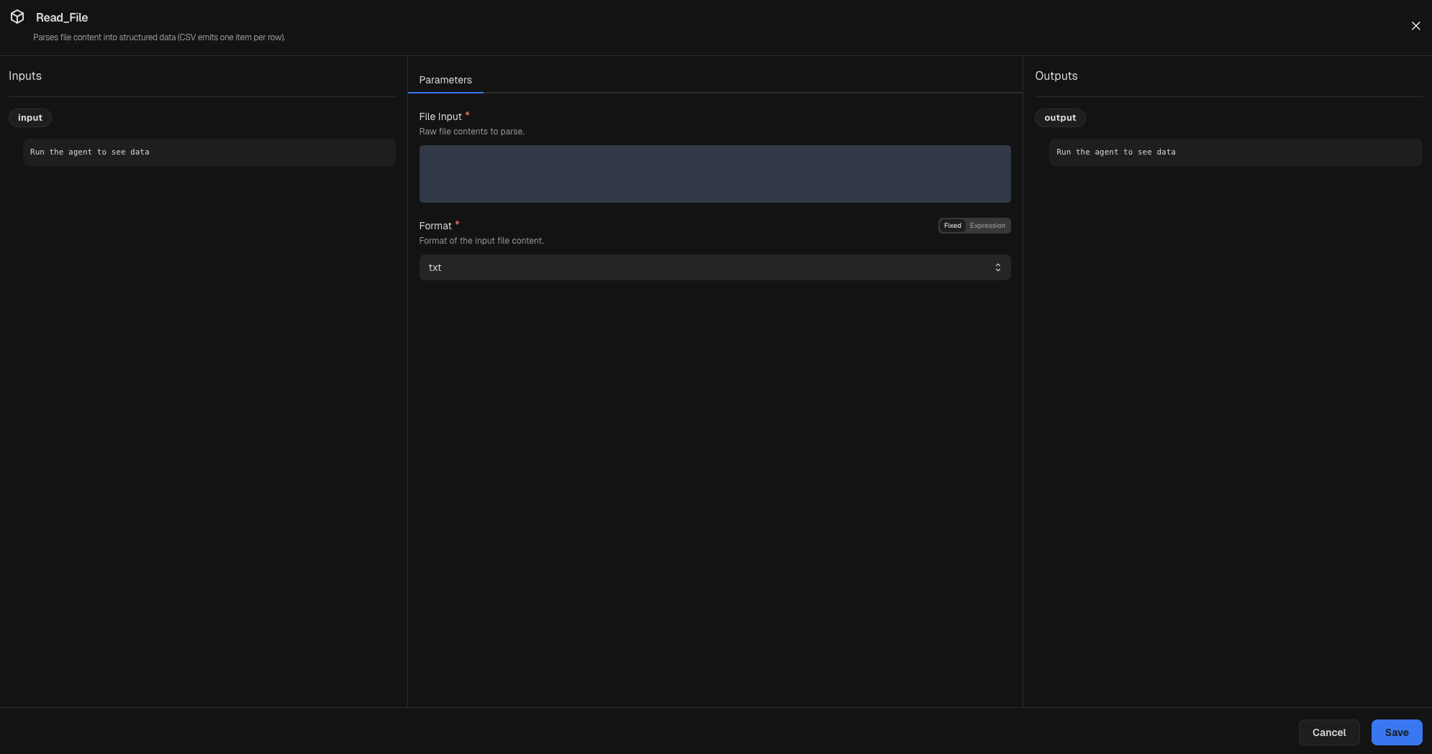Click the File Input field label
Screen dimensions: 1432x754
[x=440, y=116]
